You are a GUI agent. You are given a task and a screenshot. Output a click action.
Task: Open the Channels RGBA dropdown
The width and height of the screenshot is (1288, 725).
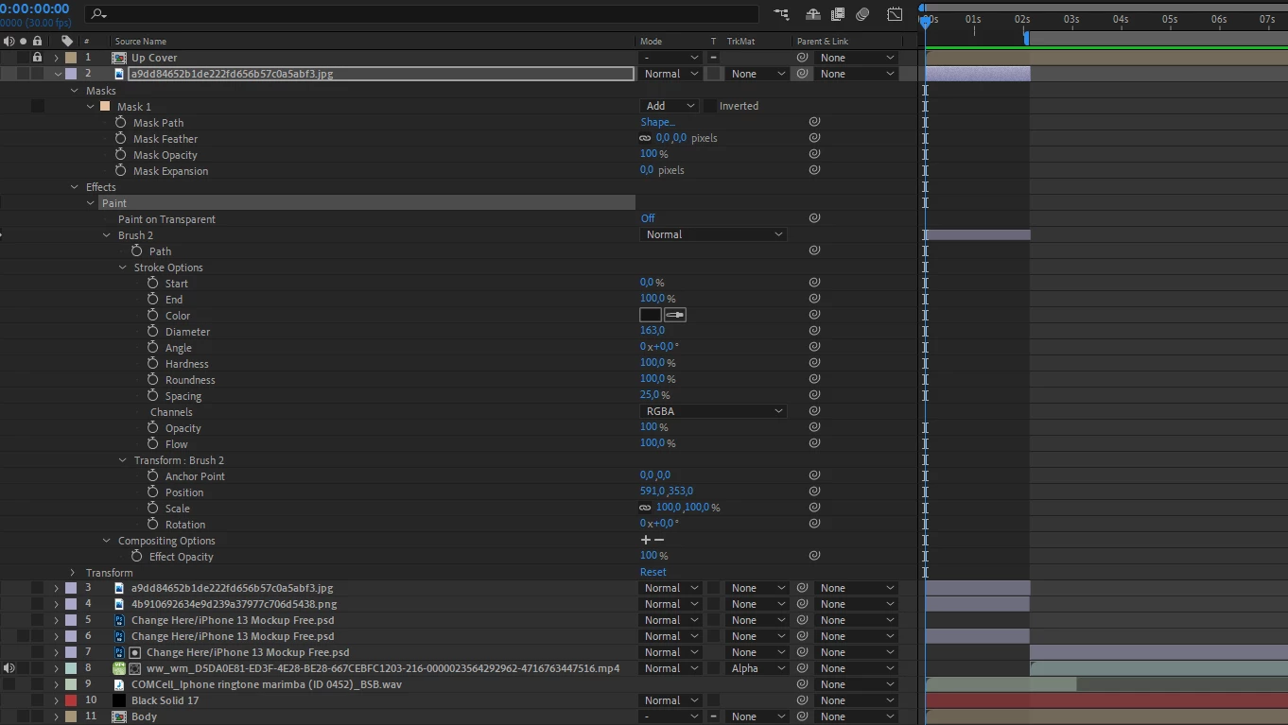coord(714,411)
